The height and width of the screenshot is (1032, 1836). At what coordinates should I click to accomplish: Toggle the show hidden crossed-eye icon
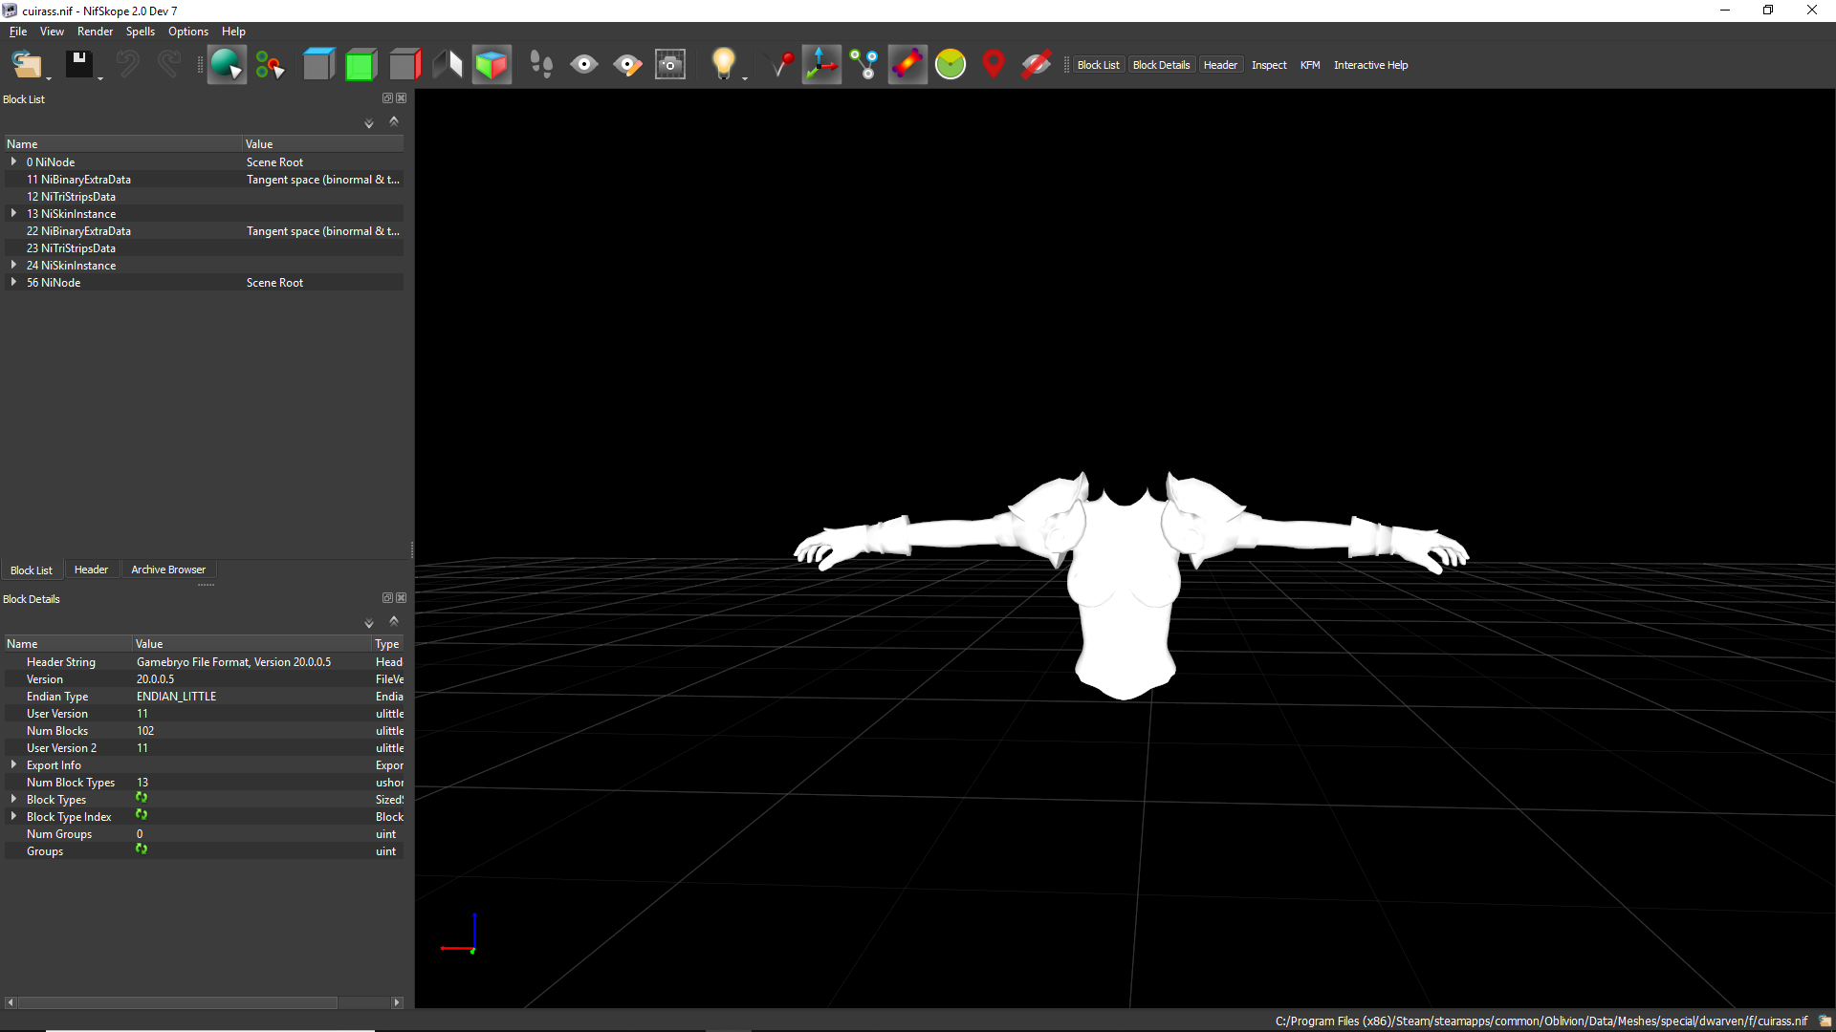click(1037, 65)
